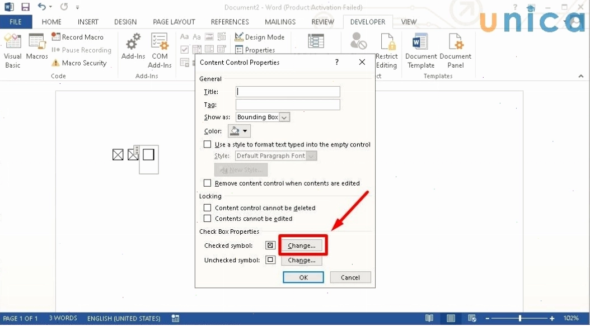The image size is (590, 326).
Task: Insert Drop-Down List content control
Action: 209,49
